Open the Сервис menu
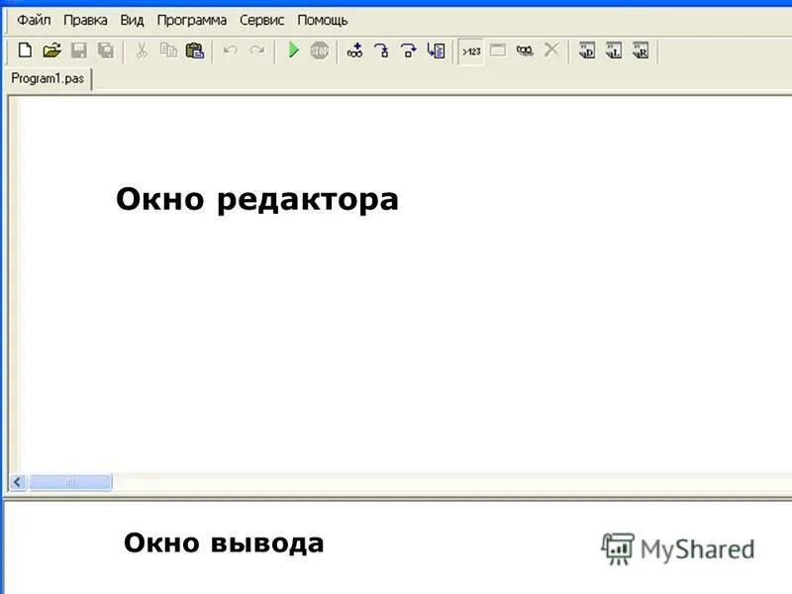Viewport: 792px width, 594px height. pyautogui.click(x=261, y=19)
